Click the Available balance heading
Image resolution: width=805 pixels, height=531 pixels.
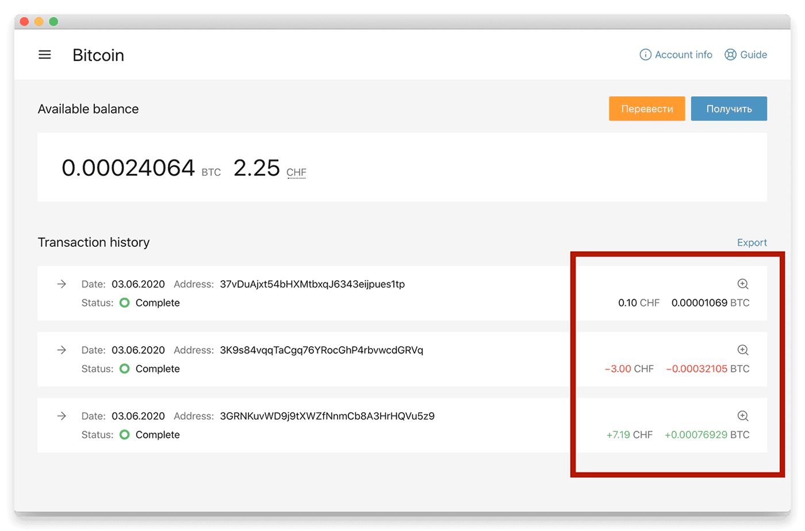88,109
